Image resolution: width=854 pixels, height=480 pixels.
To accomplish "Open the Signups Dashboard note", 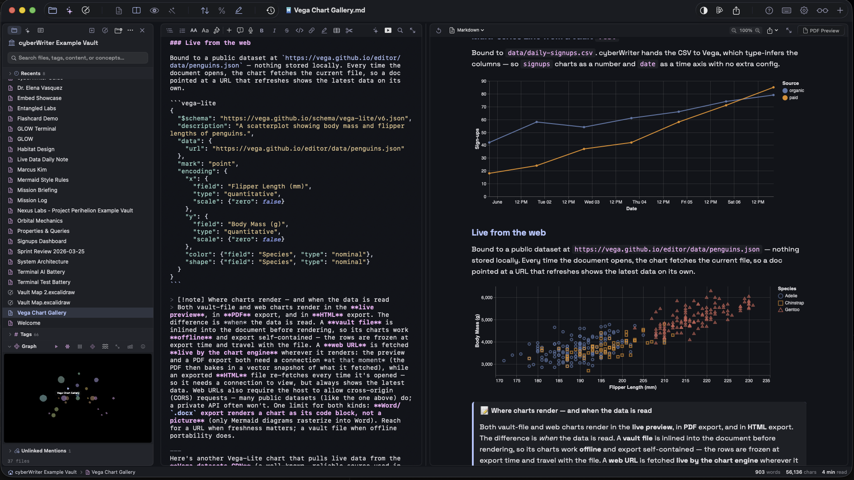I will (x=78, y=241).
